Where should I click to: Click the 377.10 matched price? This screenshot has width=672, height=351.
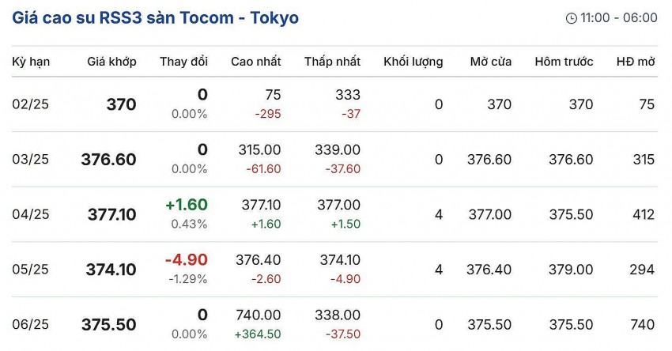tap(111, 214)
